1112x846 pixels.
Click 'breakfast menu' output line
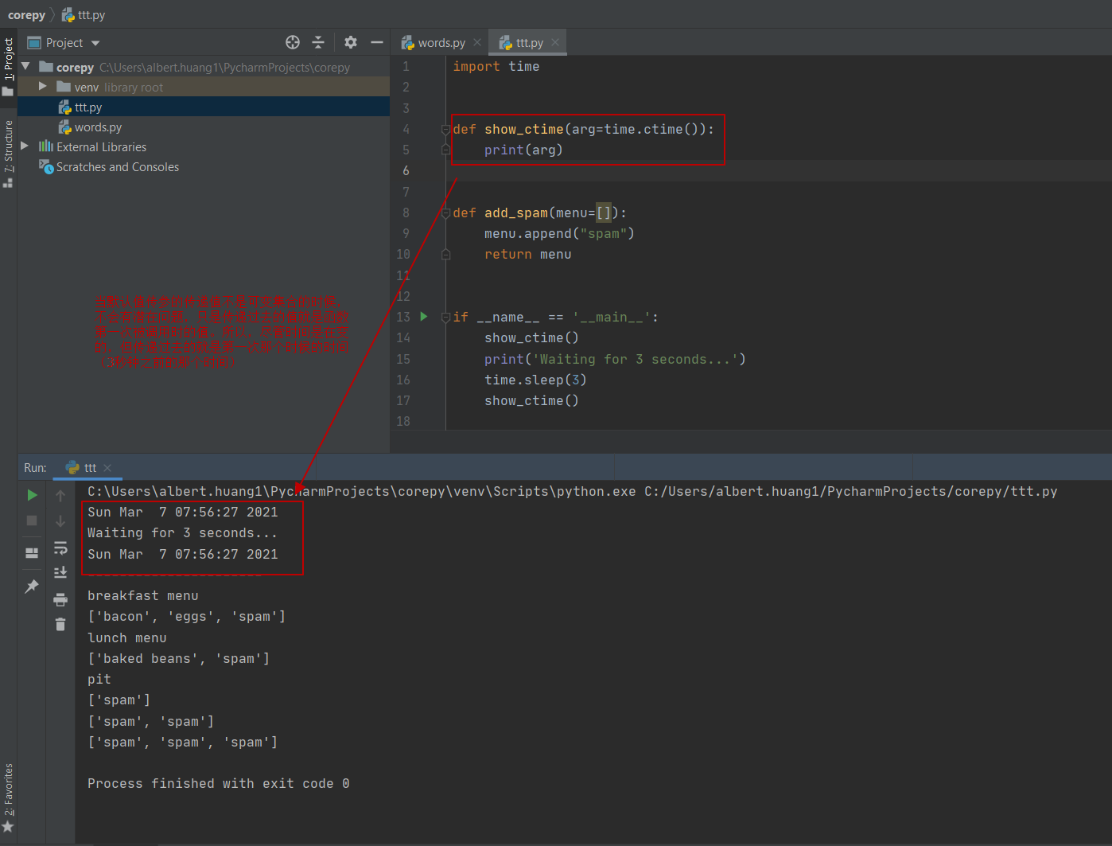(x=142, y=596)
